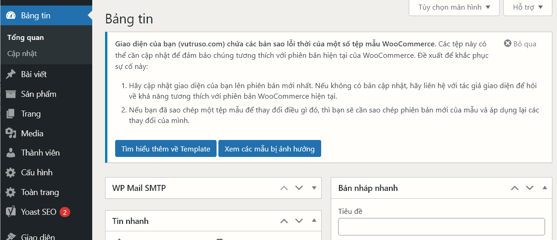
Task: Move Bản nháp nhanh widget down
Action: 530,188
